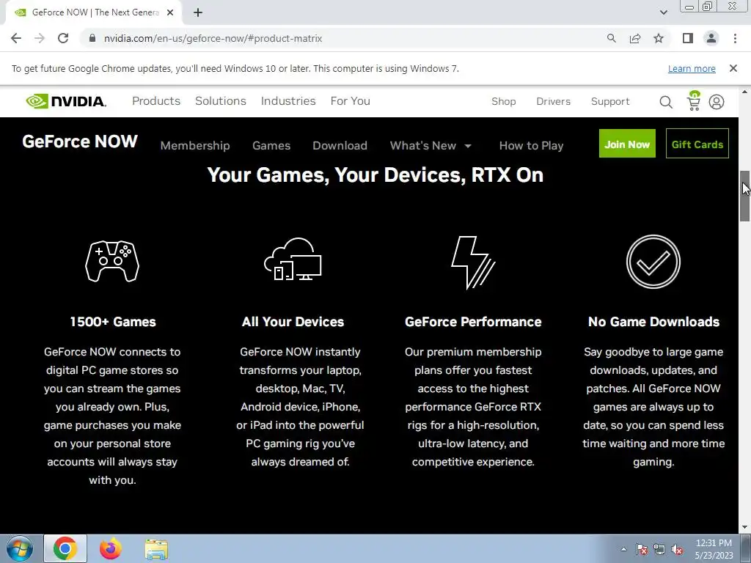Click the checkmark circle icon for No Game Downloads
The image size is (751, 563).
(653, 262)
